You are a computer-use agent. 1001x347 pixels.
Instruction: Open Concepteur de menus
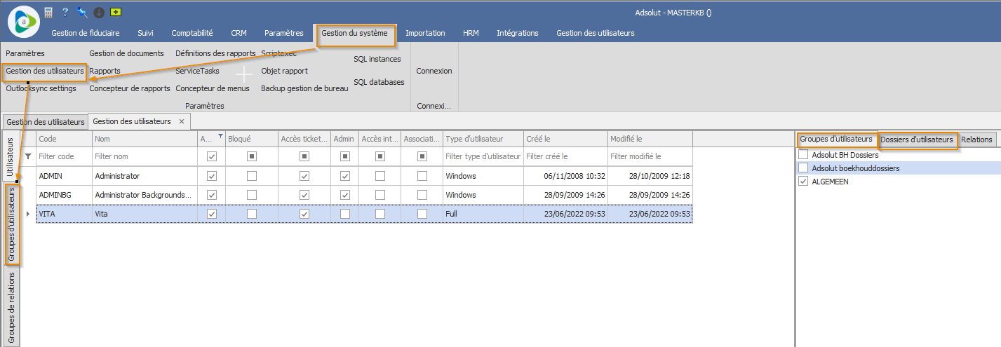pyautogui.click(x=213, y=88)
